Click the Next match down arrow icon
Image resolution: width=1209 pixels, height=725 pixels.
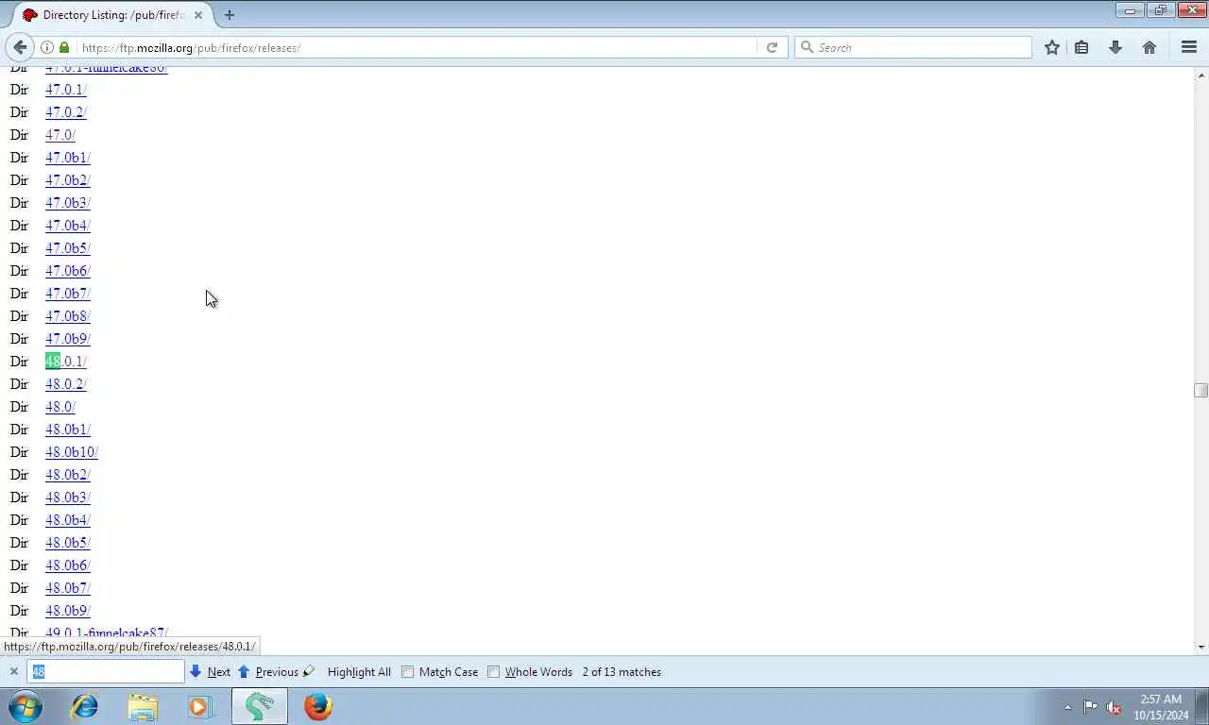point(196,671)
